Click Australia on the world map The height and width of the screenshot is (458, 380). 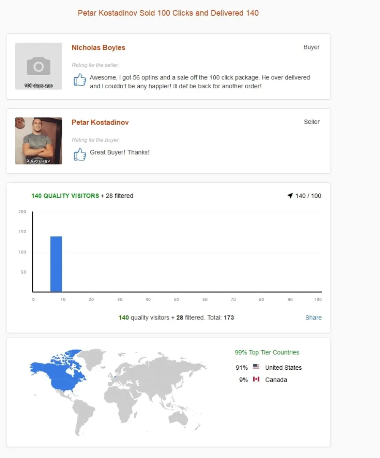click(x=179, y=418)
